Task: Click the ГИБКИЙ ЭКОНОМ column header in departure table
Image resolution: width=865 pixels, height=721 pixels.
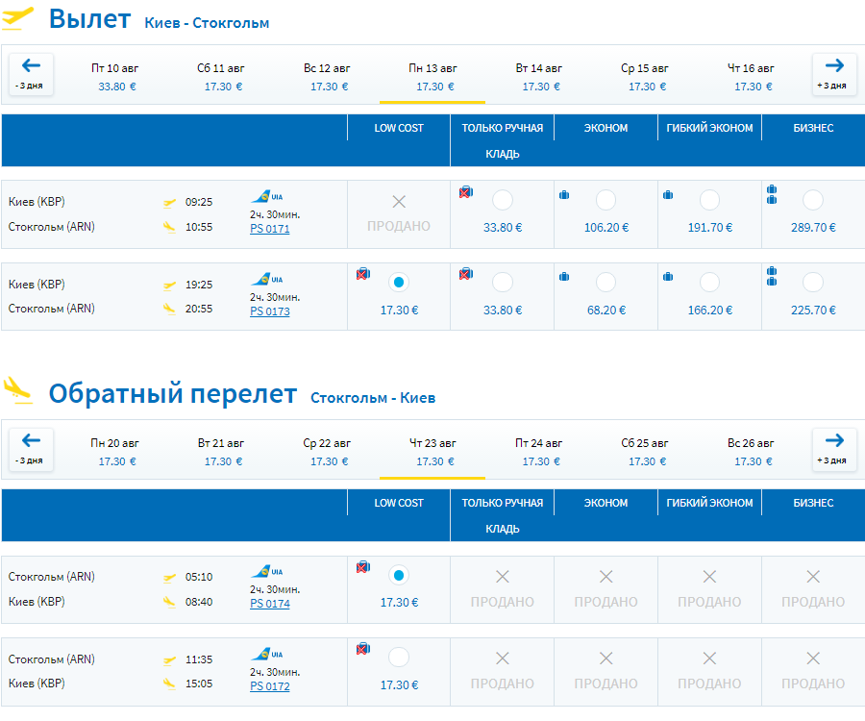Action: coord(710,128)
